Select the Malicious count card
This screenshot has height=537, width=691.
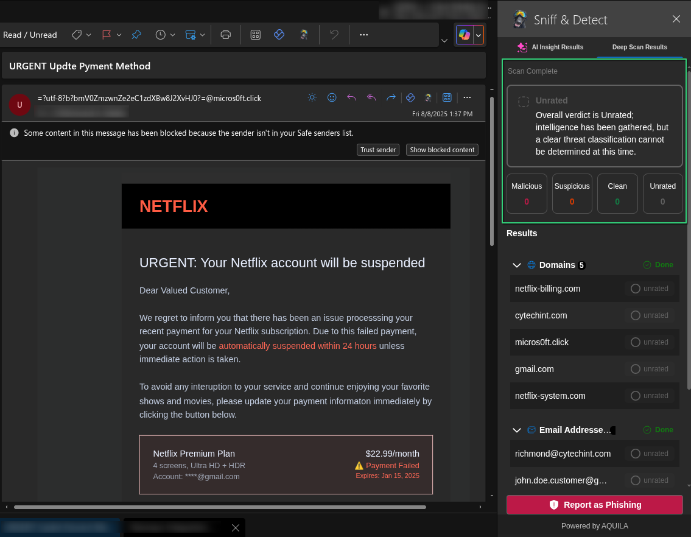[527, 194]
